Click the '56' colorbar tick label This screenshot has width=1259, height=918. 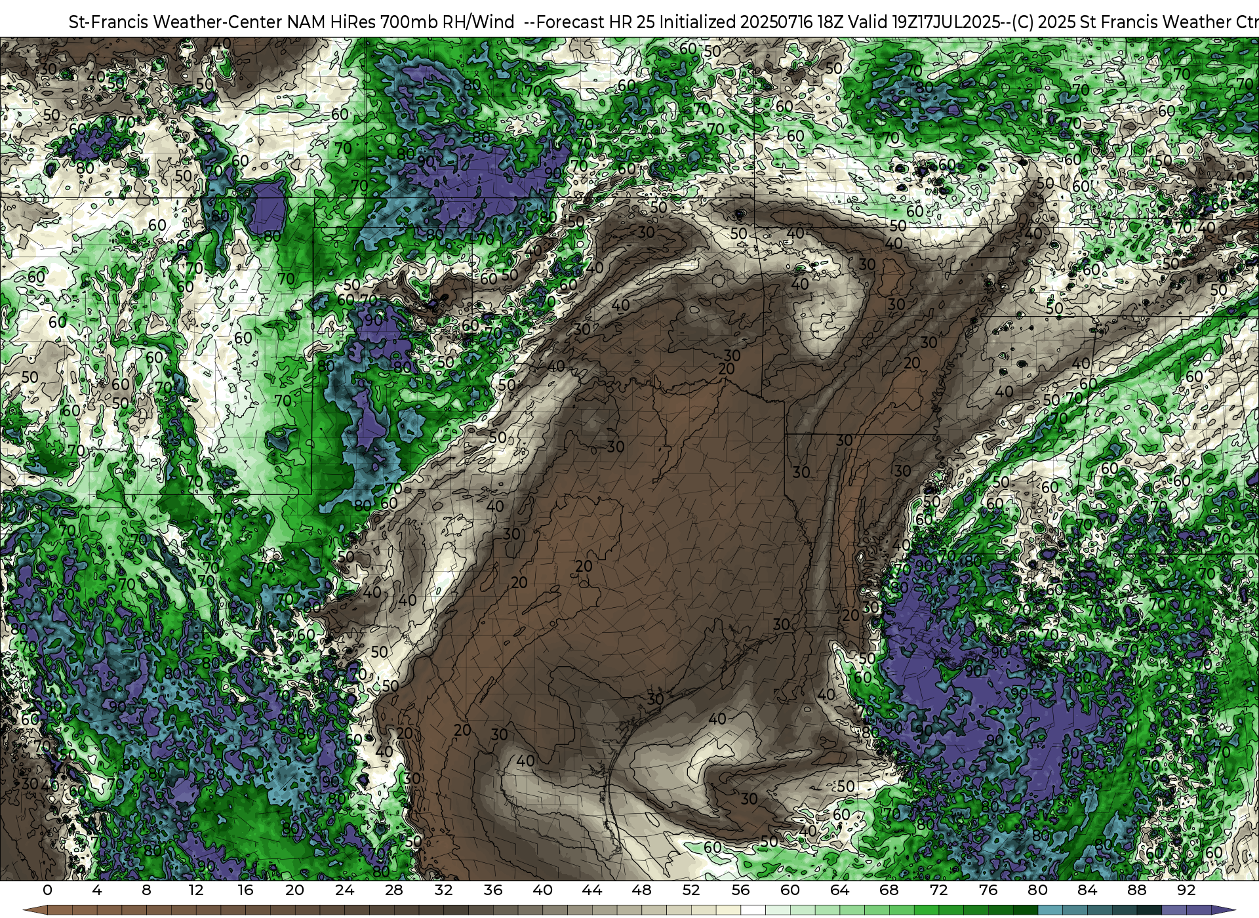[x=741, y=890]
